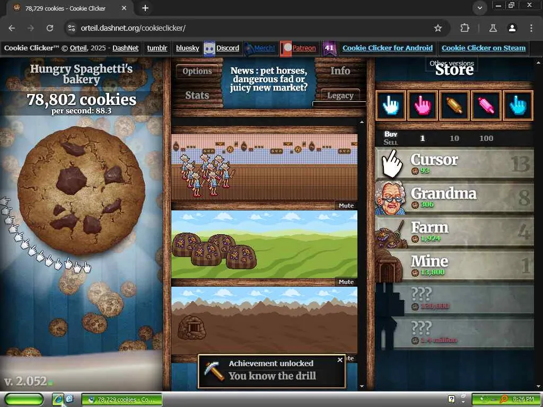Click the big chocolate chip cookie
The height and width of the screenshot is (407, 543).
point(81,191)
